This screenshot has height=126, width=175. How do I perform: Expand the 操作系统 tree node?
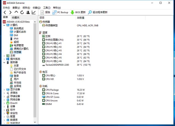(x=4, y=59)
